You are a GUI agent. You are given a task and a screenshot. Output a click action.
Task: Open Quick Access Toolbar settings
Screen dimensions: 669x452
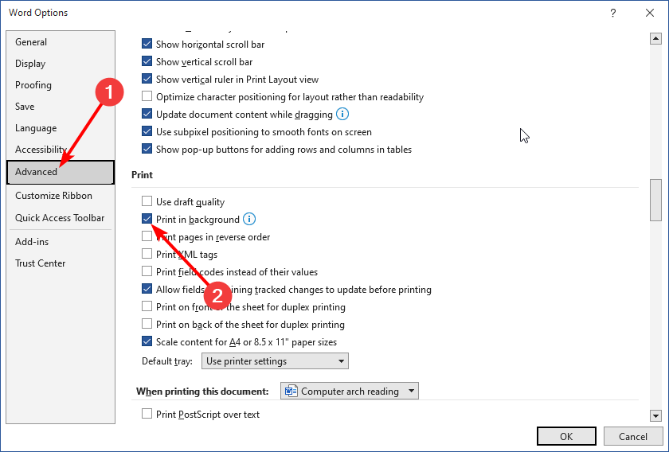60,218
